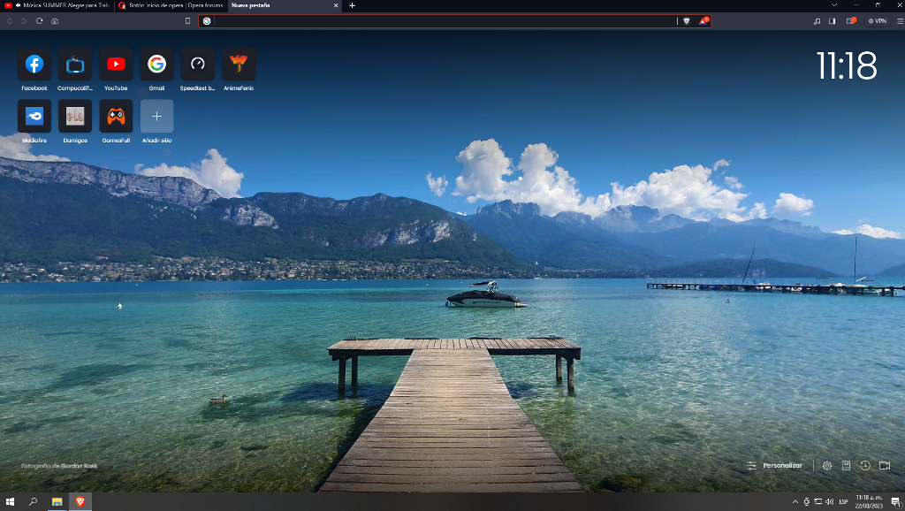Expand the hidden system tray icons
The height and width of the screenshot is (511, 905).
pos(795,501)
